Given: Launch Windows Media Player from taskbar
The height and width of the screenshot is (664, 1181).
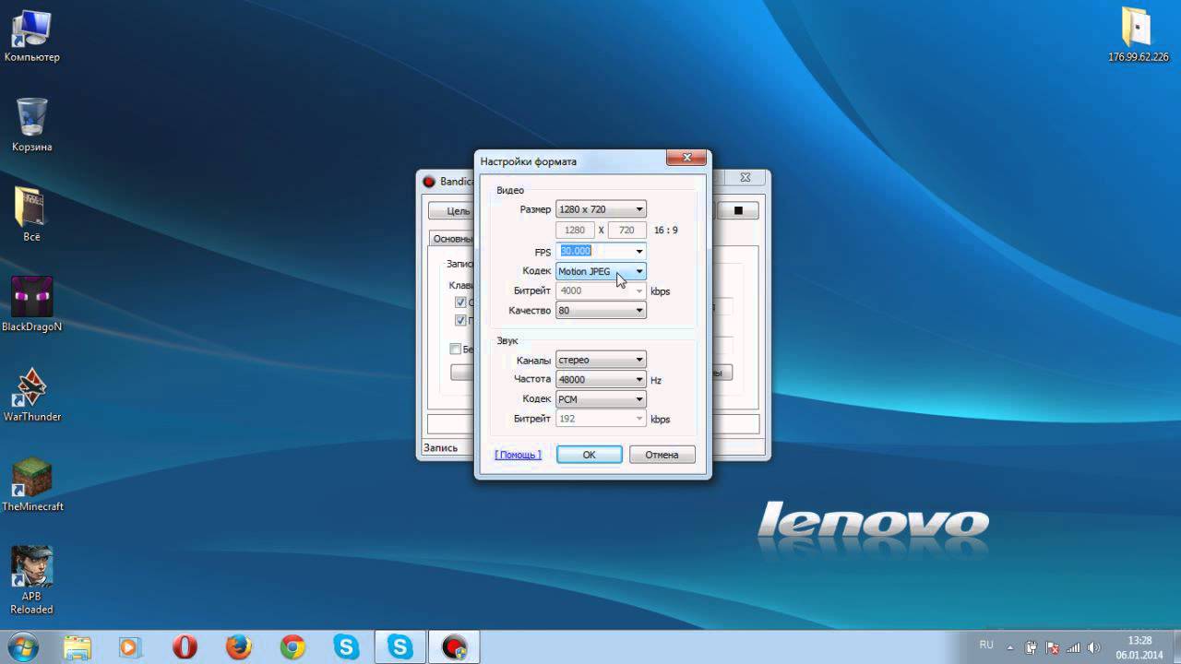Looking at the screenshot, I should 131,647.
